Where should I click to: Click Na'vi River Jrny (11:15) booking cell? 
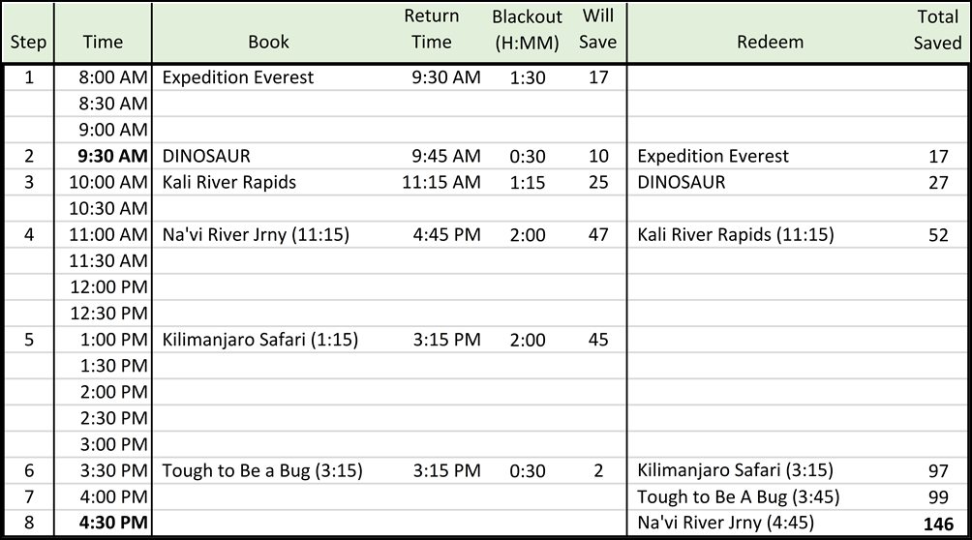[x=256, y=234]
